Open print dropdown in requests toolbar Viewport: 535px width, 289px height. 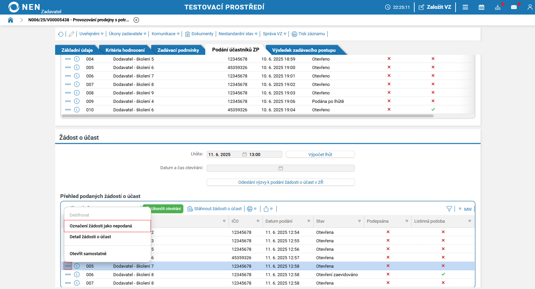[252, 209]
